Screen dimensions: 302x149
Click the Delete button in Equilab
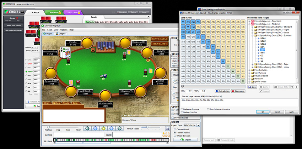[264, 87]
